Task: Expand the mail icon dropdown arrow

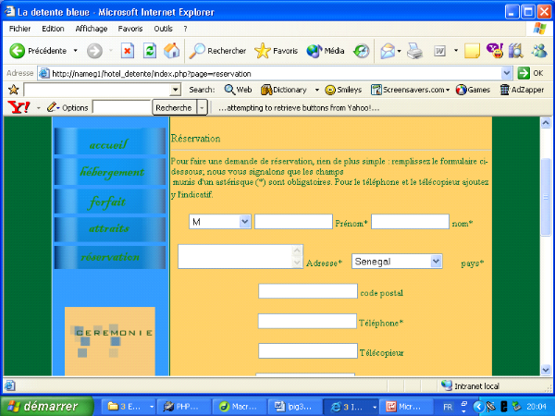Action: click(399, 51)
